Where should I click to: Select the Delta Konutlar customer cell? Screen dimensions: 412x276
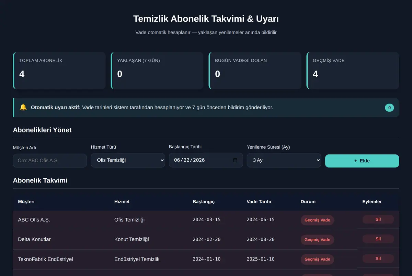[34, 239]
